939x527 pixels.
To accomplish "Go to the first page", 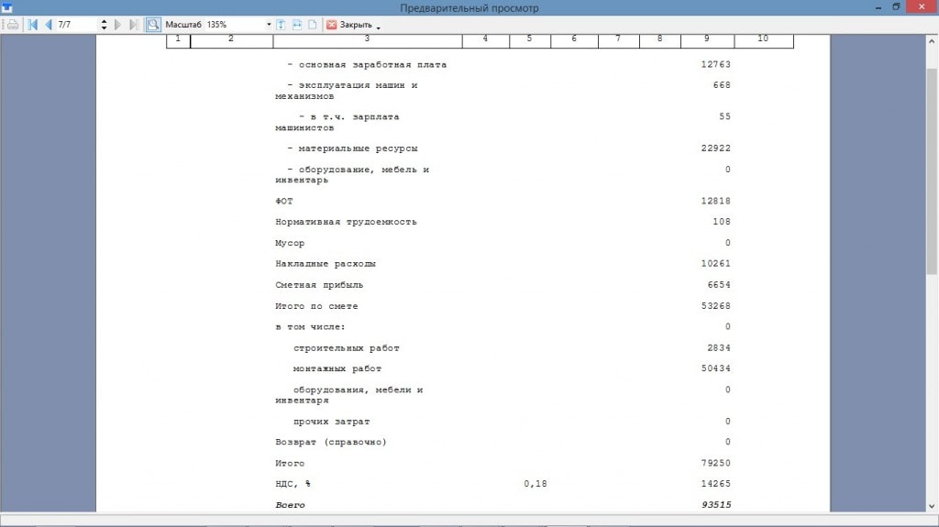I will coord(33,25).
